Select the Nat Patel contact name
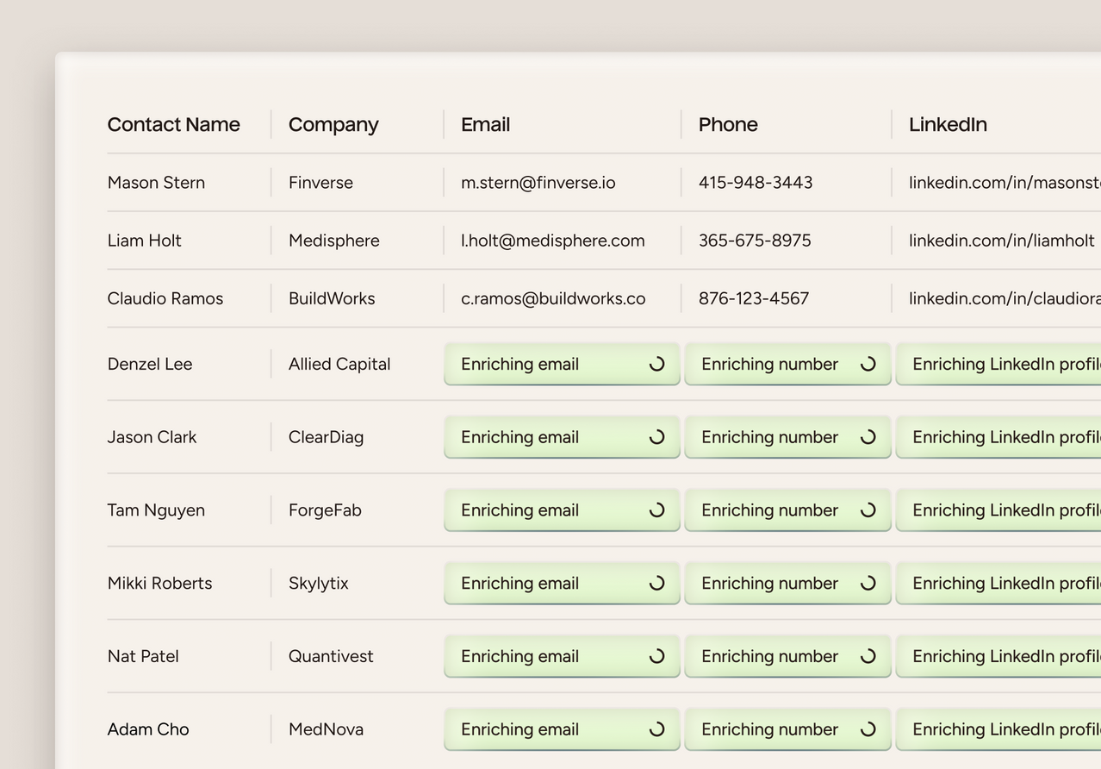The height and width of the screenshot is (769, 1101). point(143,656)
